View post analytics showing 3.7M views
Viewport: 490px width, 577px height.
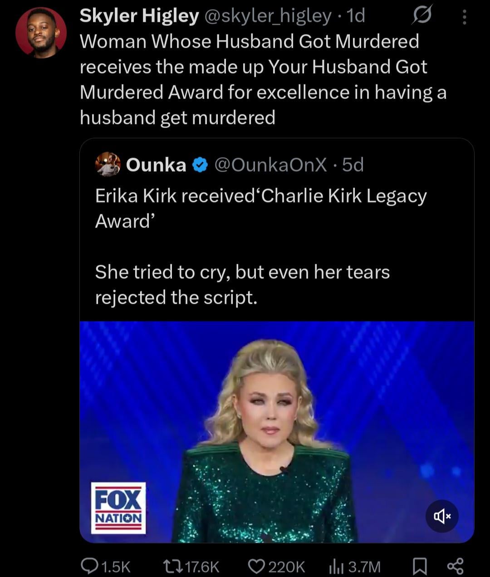coord(334,566)
